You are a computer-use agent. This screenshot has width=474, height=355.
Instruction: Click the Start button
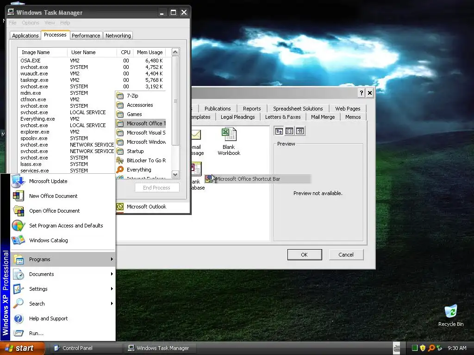[x=23, y=349]
